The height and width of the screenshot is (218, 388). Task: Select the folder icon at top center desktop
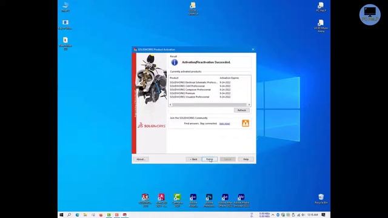click(193, 8)
